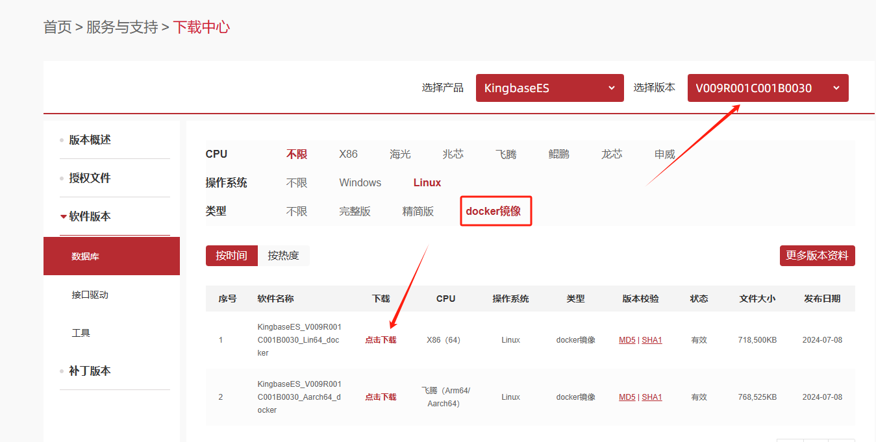Open 补丁版本 in the sidebar

(90, 371)
